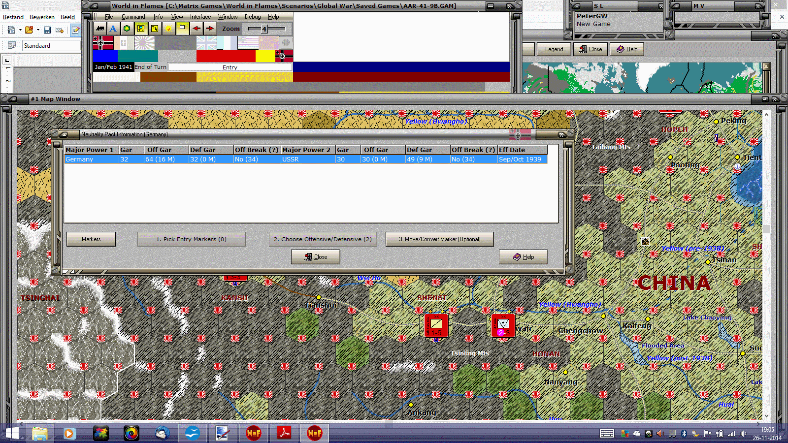Open the Debug menu

(253, 17)
